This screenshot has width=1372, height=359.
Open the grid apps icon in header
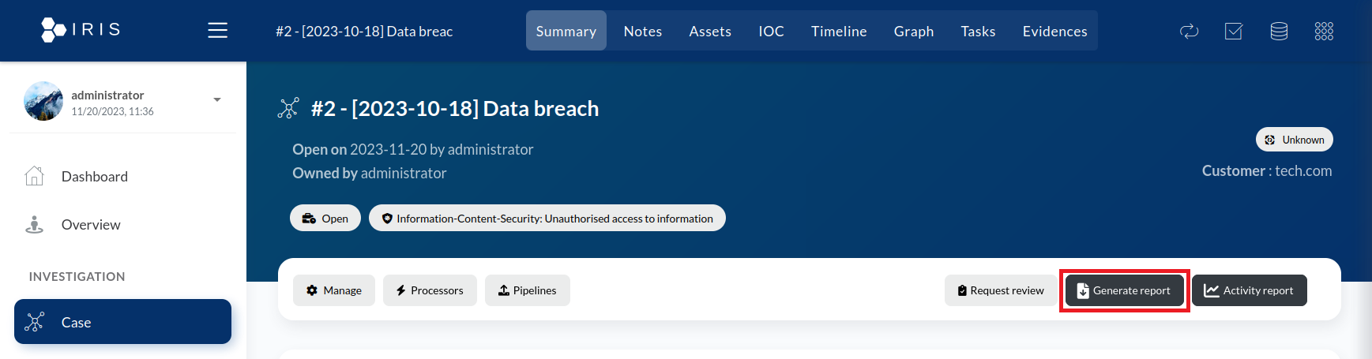coord(1323,32)
